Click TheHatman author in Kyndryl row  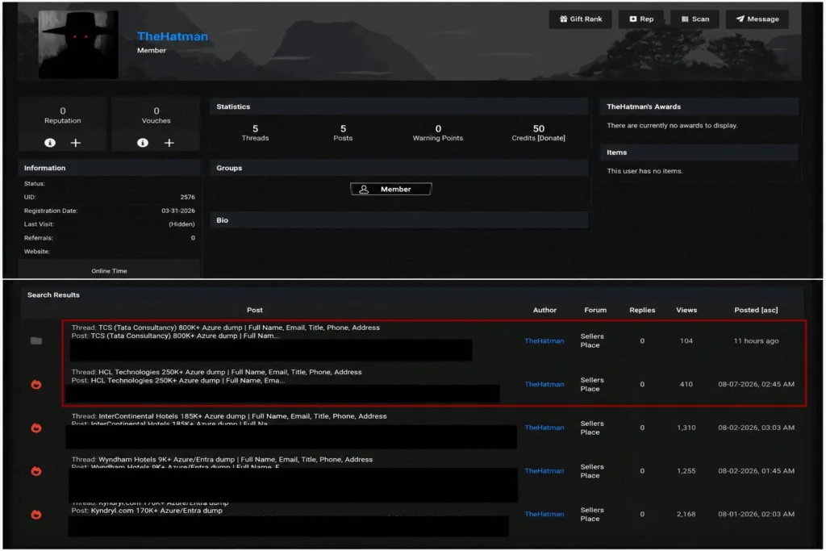(544, 514)
